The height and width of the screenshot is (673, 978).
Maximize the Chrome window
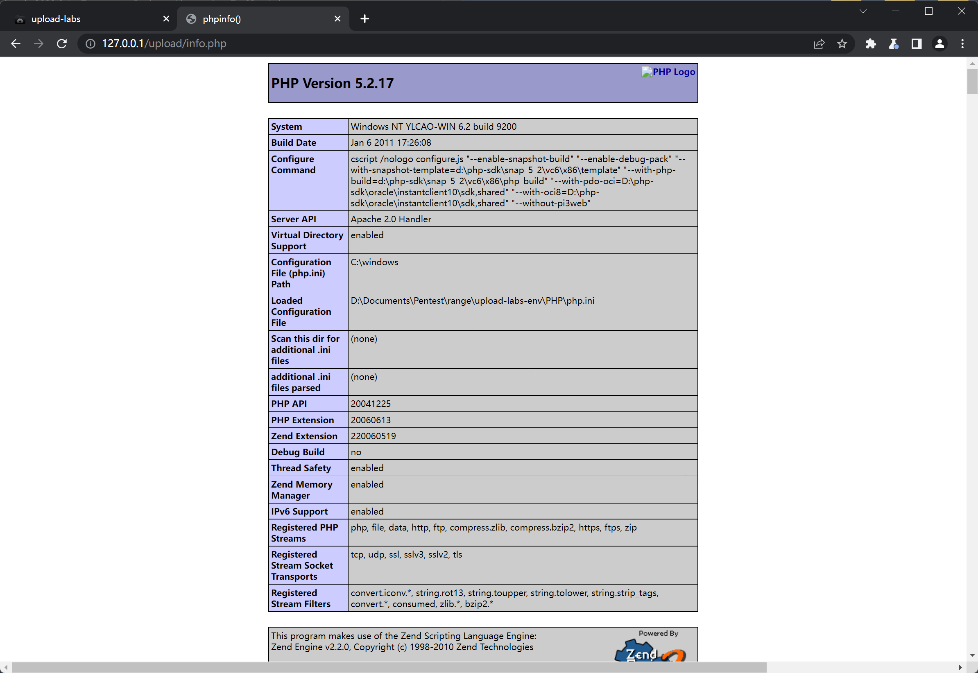point(929,11)
